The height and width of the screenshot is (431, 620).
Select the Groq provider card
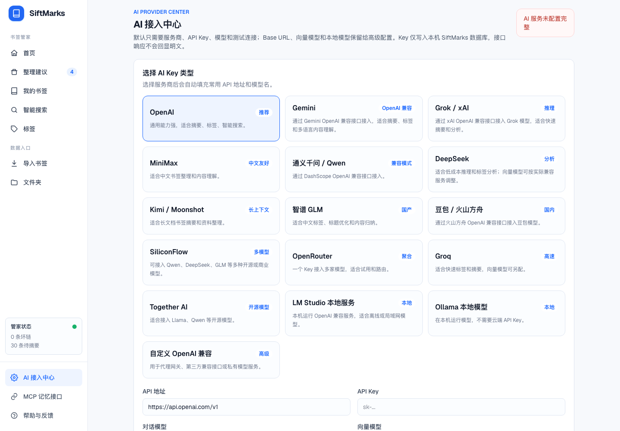(496, 262)
